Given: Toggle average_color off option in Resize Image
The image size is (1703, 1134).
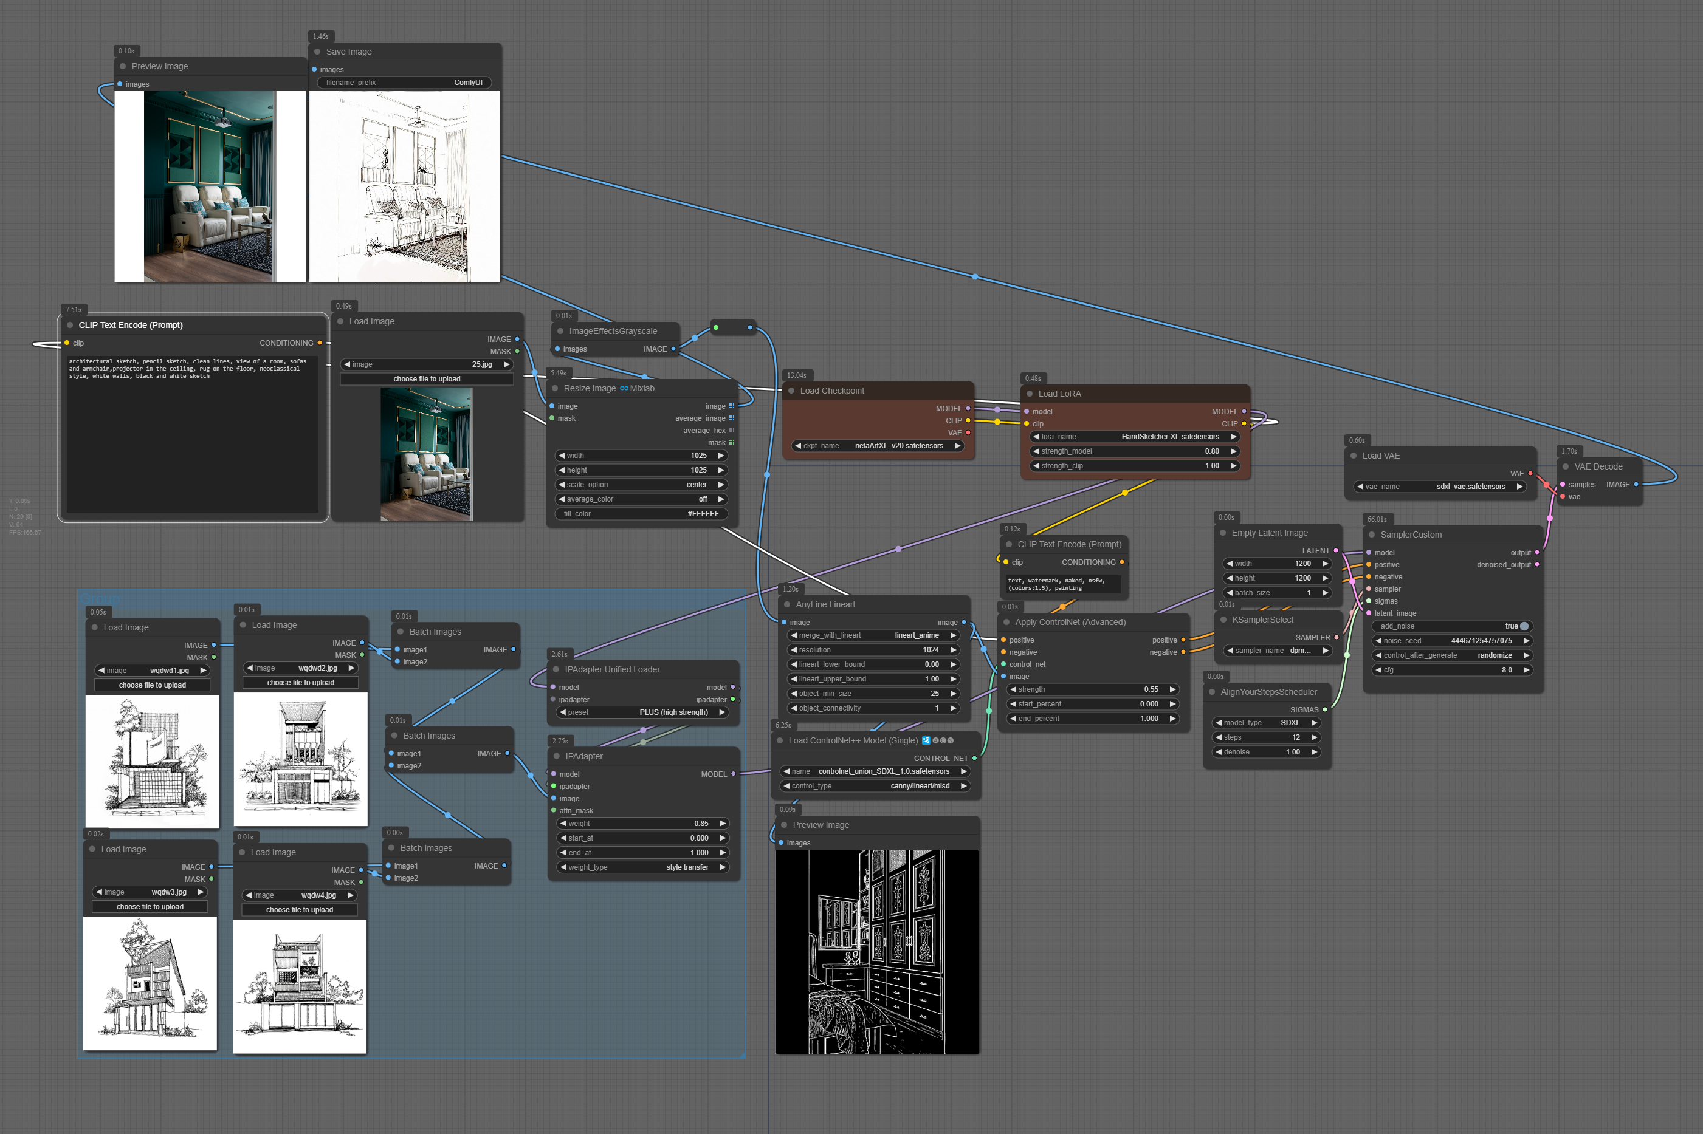Looking at the screenshot, I should point(641,499).
